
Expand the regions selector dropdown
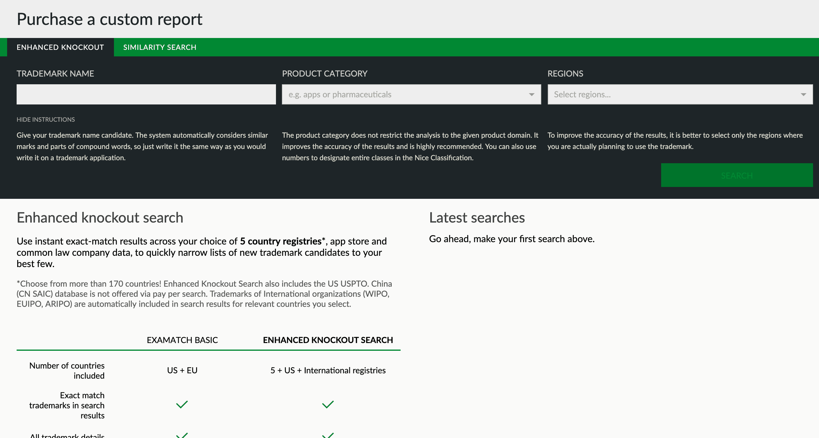pos(674,94)
